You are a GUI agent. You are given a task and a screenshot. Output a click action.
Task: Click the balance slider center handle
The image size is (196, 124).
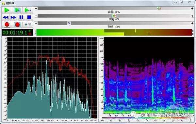pos(114,16)
